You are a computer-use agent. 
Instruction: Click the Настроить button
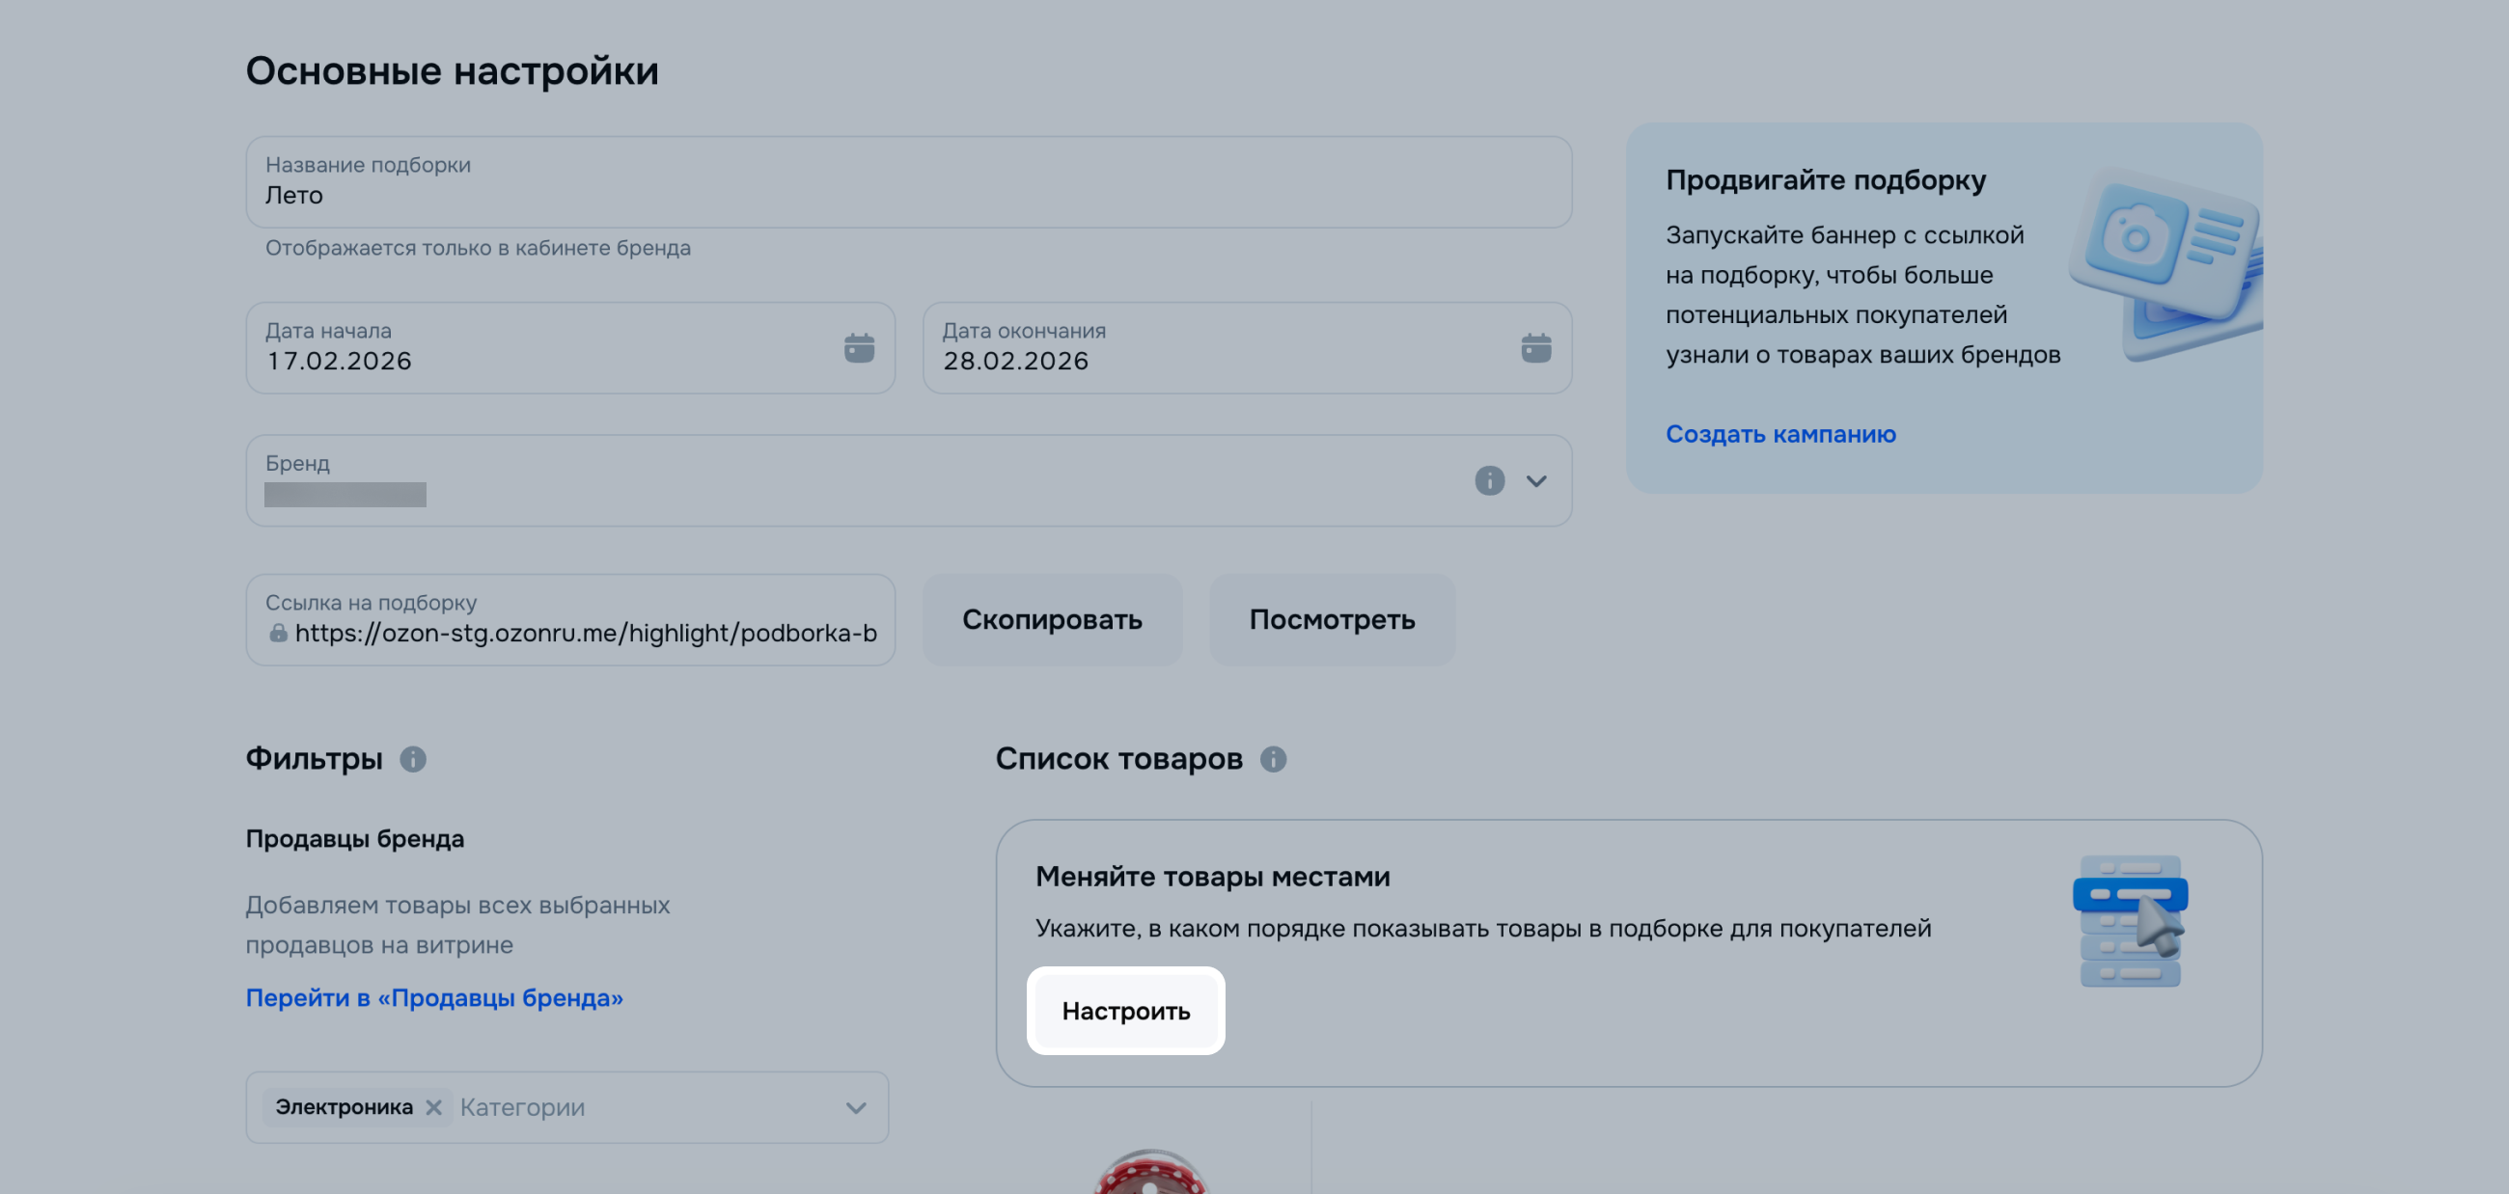pos(1125,1011)
